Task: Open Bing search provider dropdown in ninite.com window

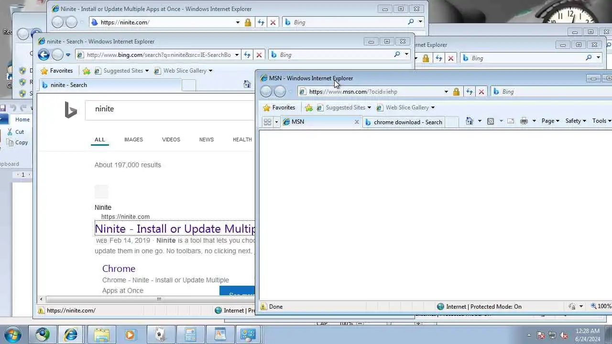Action: [x=420, y=22]
